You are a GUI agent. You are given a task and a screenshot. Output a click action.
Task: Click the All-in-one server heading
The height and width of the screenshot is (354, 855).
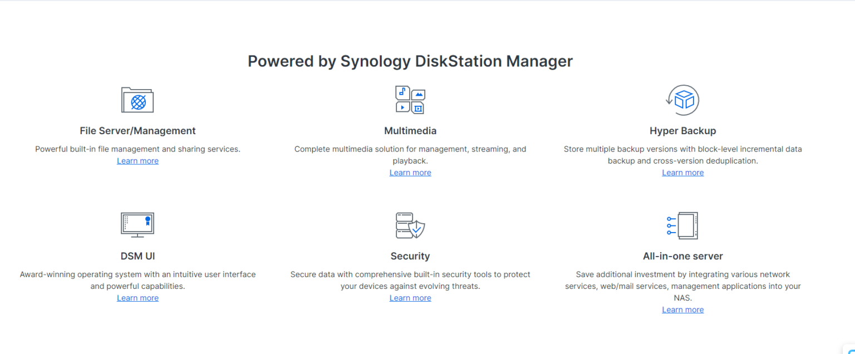[x=682, y=256]
